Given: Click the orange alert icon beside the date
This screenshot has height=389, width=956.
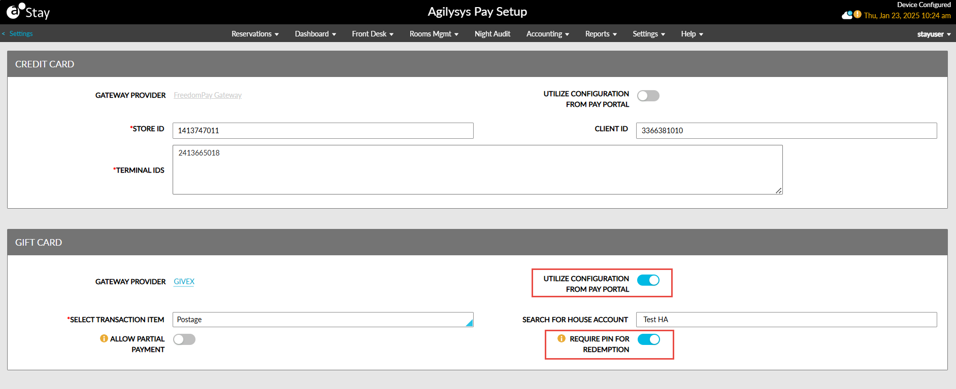Looking at the screenshot, I should [x=858, y=15].
